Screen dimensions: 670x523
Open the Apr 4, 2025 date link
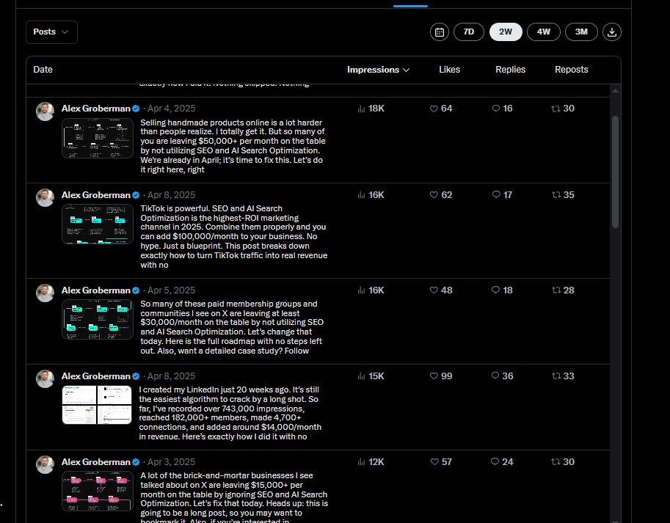171,109
